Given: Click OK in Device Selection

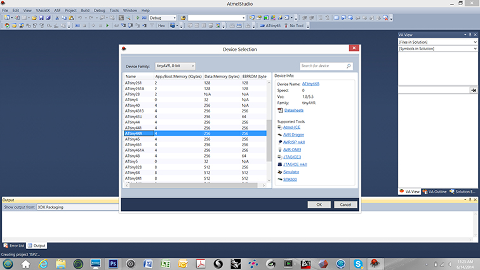Looking at the screenshot, I should [319, 205].
